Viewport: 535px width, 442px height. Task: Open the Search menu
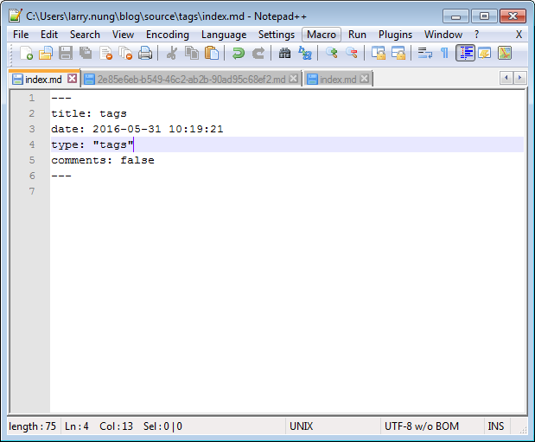85,35
